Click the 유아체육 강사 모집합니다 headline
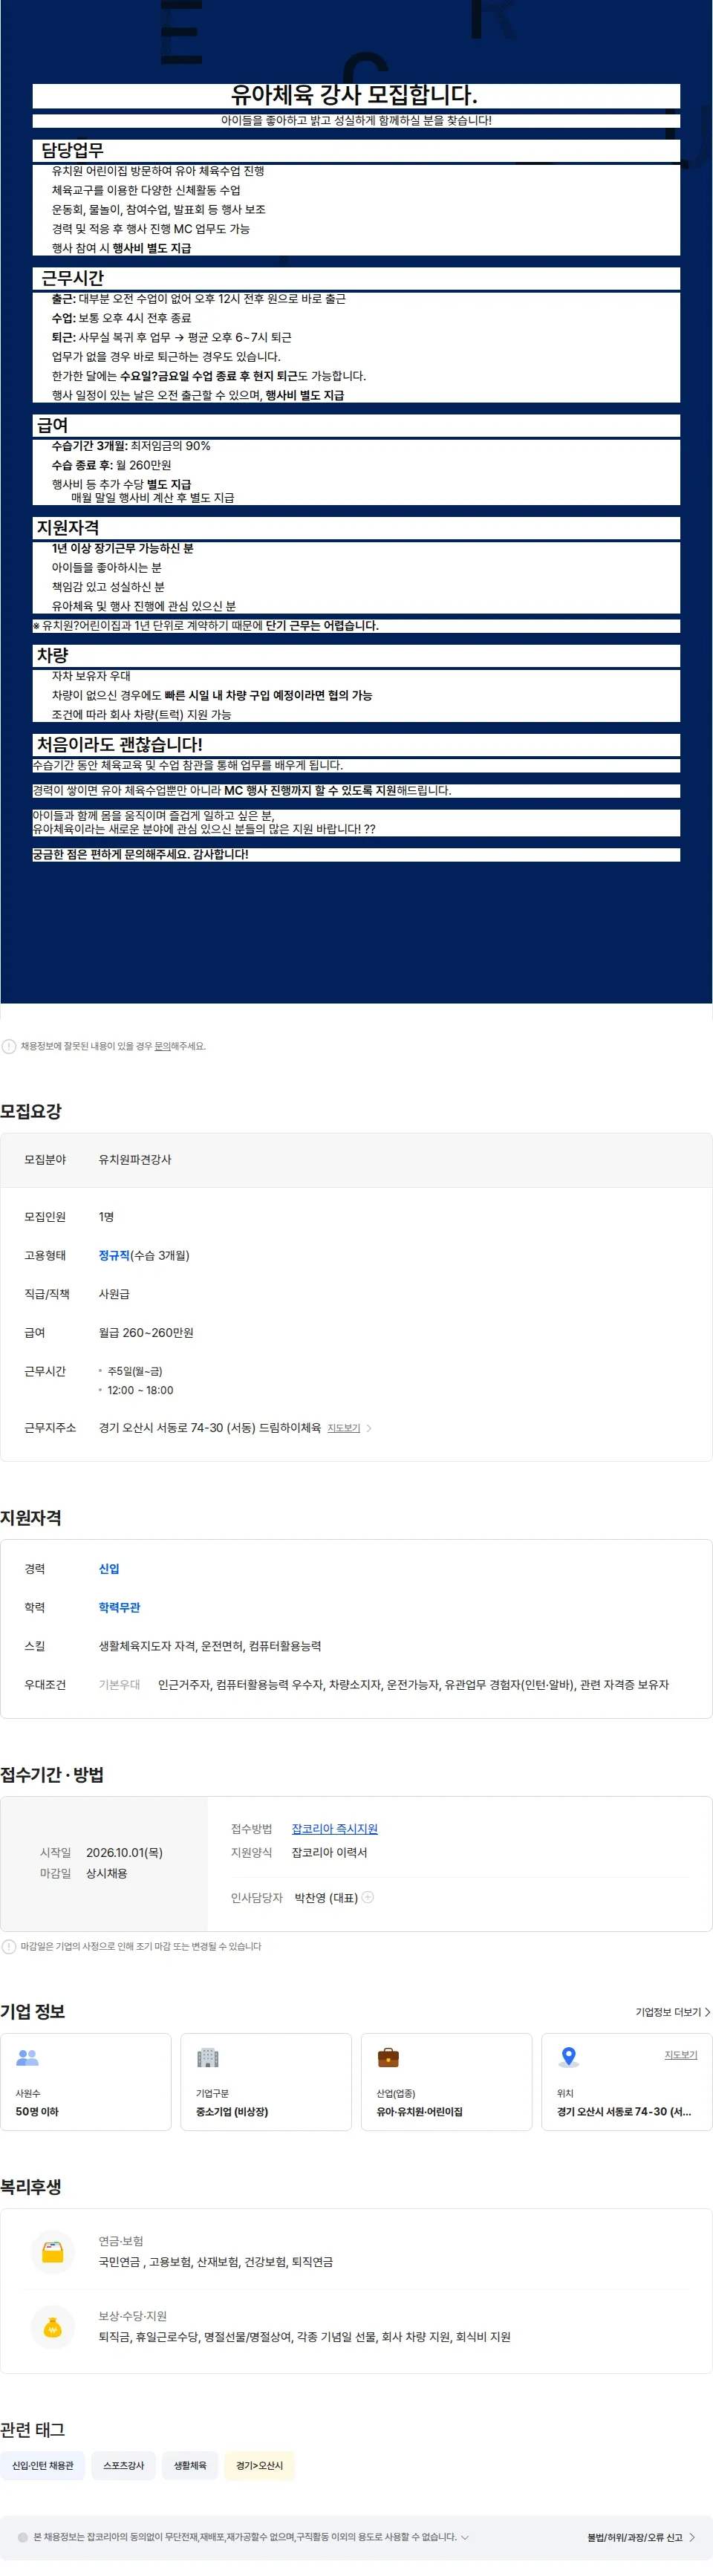 pyautogui.click(x=355, y=95)
